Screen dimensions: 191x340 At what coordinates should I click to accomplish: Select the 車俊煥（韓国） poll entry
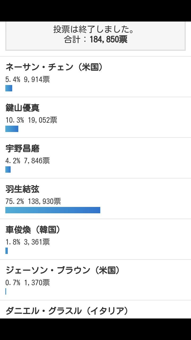click(x=33, y=230)
